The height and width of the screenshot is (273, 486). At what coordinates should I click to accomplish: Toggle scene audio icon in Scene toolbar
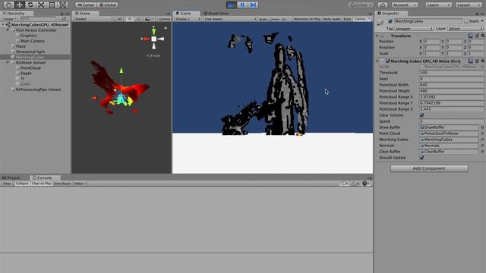(x=138, y=19)
